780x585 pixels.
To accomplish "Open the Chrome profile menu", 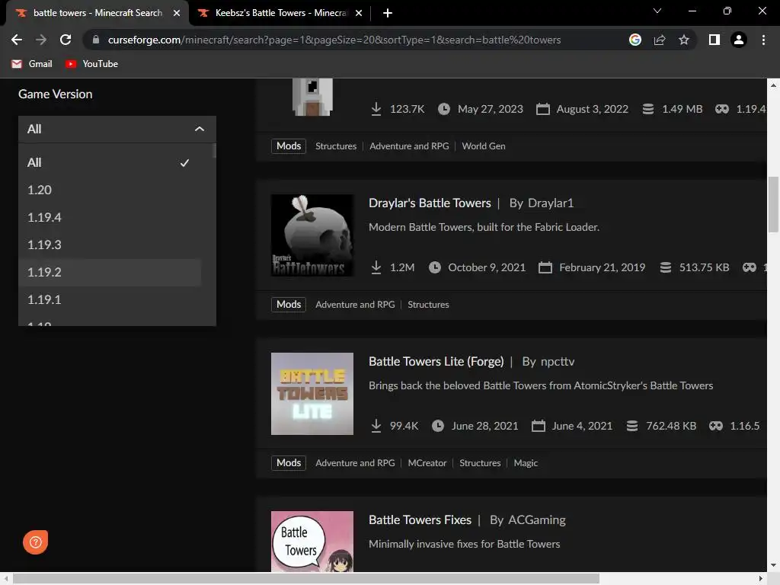I will tap(739, 40).
